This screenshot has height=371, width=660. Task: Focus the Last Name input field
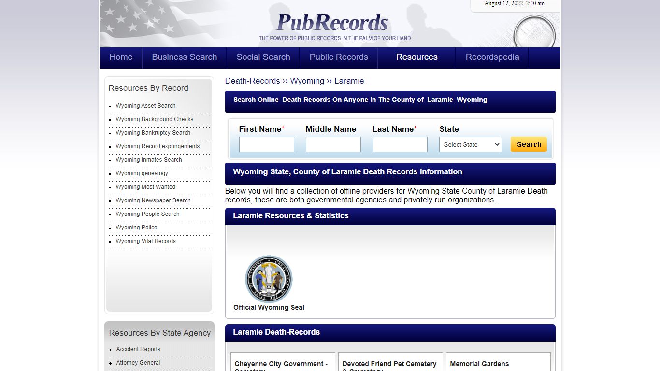point(400,144)
